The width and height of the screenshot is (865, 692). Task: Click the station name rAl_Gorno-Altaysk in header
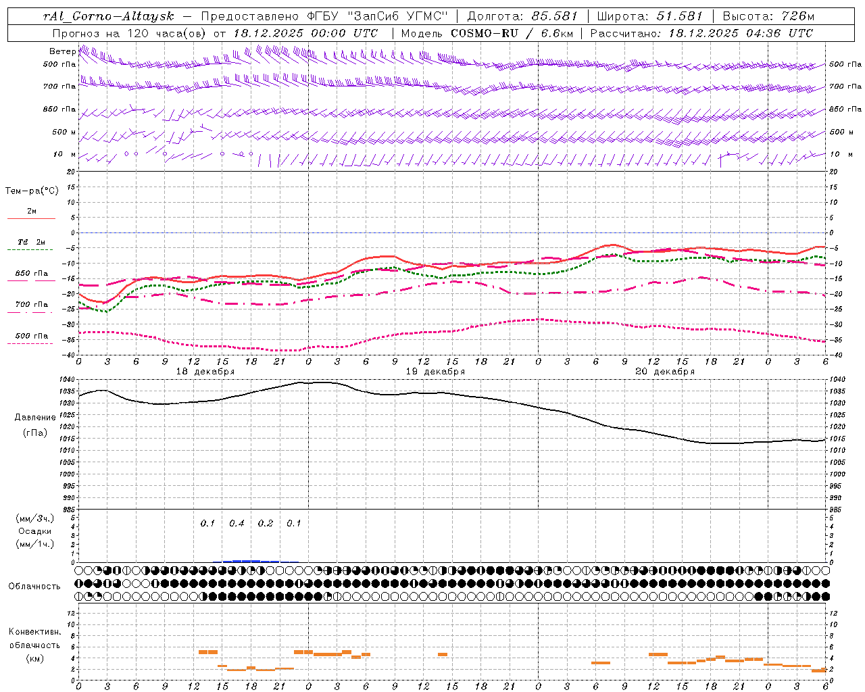tap(108, 16)
